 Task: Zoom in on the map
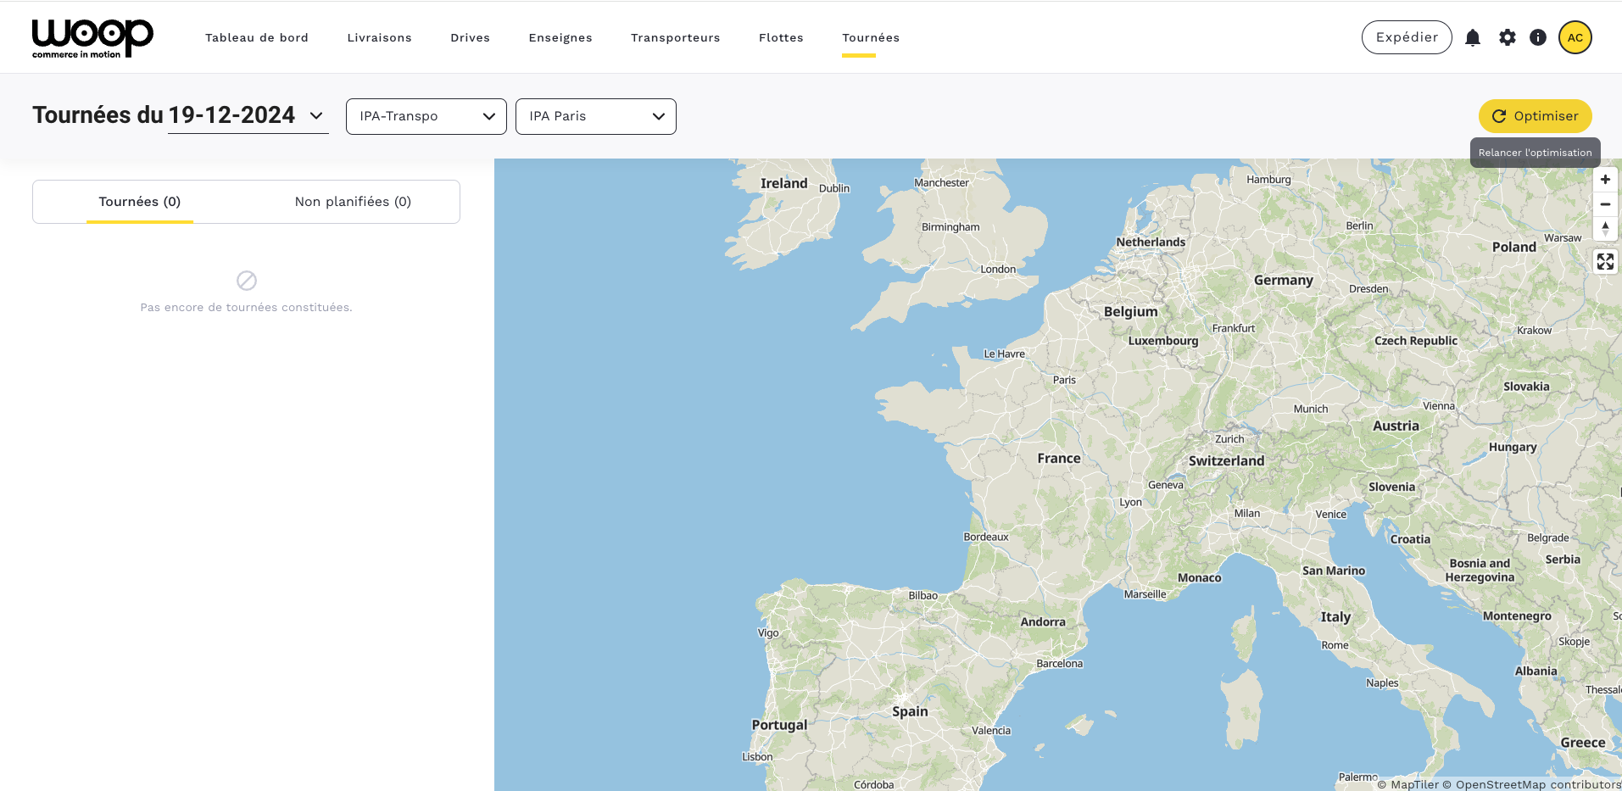[1605, 180]
